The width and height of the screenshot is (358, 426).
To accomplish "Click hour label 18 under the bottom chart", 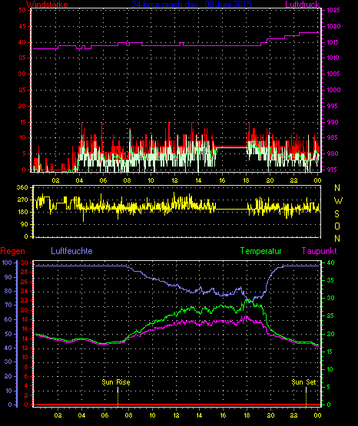I will 247,415.
